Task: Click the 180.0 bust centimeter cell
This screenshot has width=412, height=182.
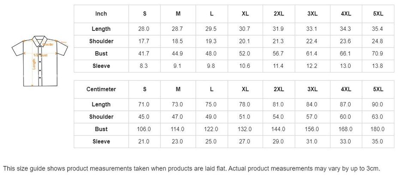Action: 378,129
